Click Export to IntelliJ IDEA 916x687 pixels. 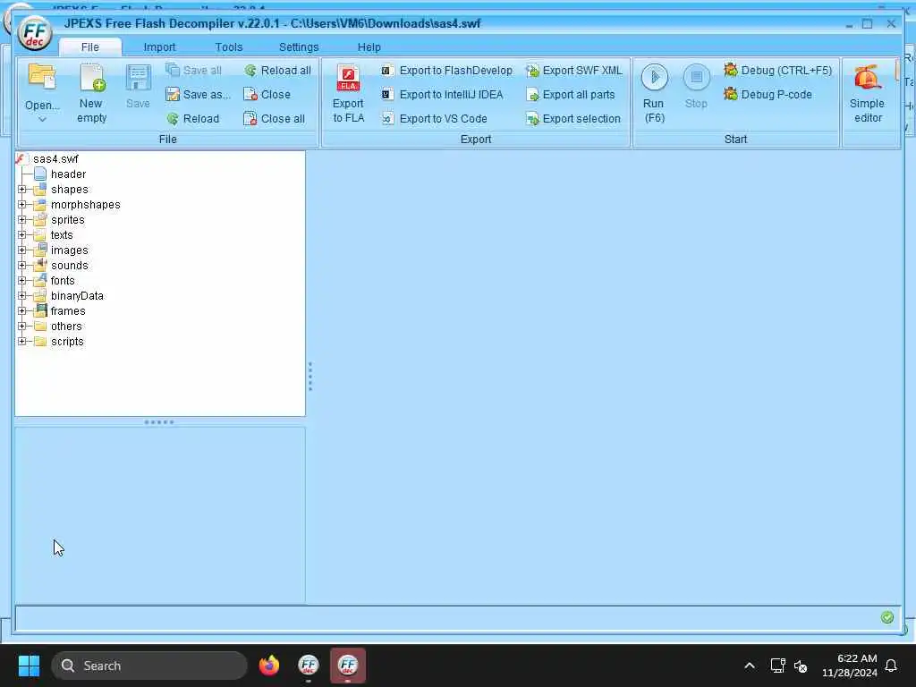442,94
